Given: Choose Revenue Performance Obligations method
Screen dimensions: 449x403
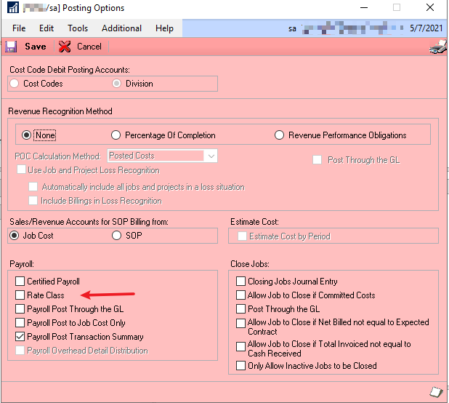Looking at the screenshot, I should pyautogui.click(x=279, y=135).
